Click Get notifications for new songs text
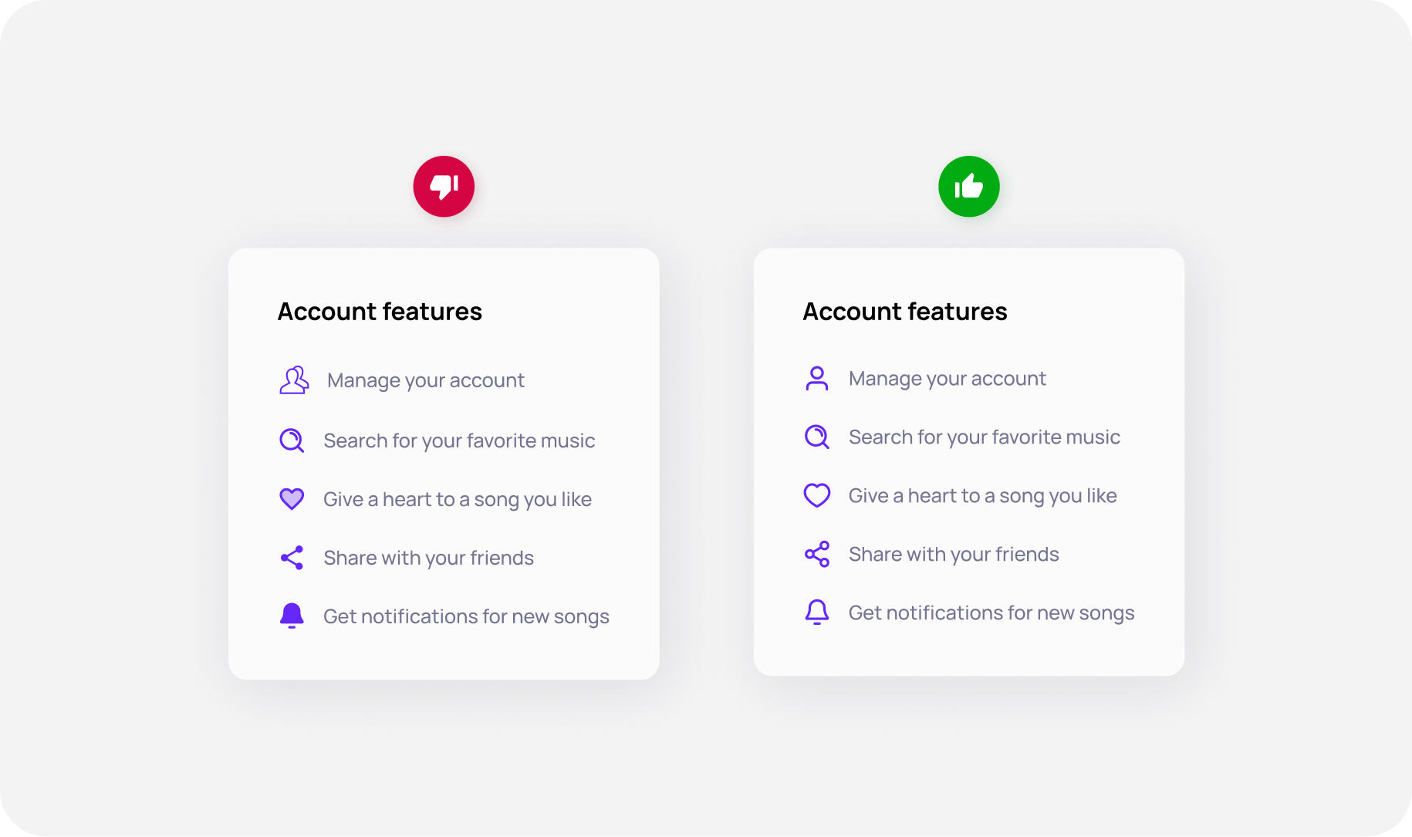Image resolution: width=1412 pixels, height=837 pixels. click(466, 616)
